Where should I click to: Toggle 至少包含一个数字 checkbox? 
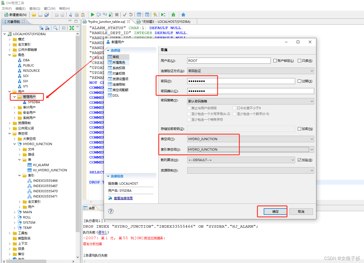coord(234,114)
